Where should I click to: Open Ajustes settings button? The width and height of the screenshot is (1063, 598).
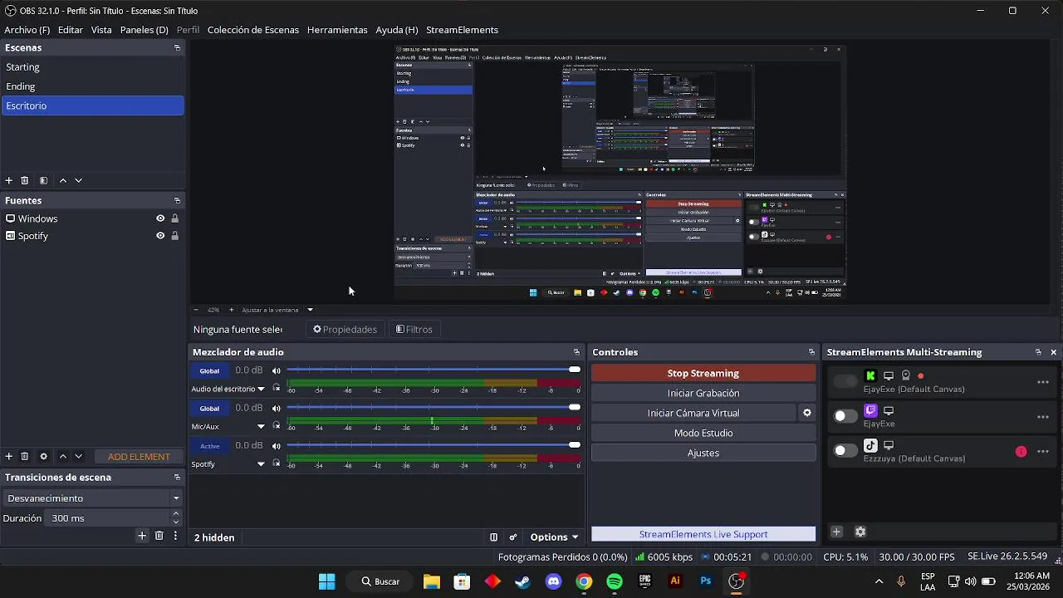pyautogui.click(x=703, y=453)
